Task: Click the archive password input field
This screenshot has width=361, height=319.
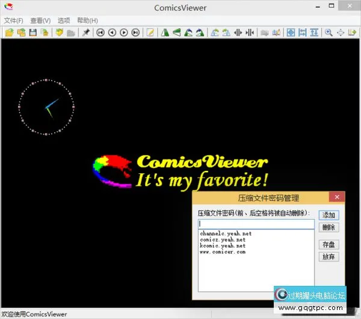Action: click(x=256, y=224)
